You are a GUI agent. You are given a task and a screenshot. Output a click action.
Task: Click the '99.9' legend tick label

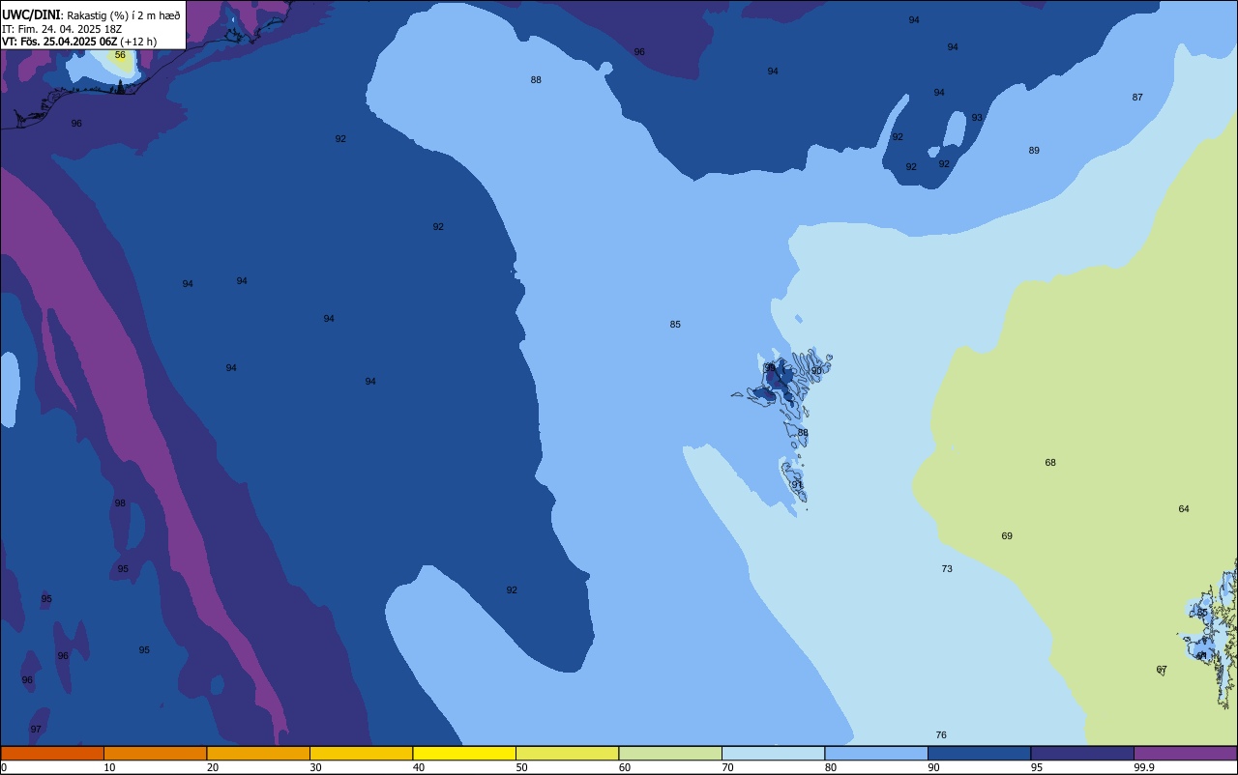tap(1144, 767)
